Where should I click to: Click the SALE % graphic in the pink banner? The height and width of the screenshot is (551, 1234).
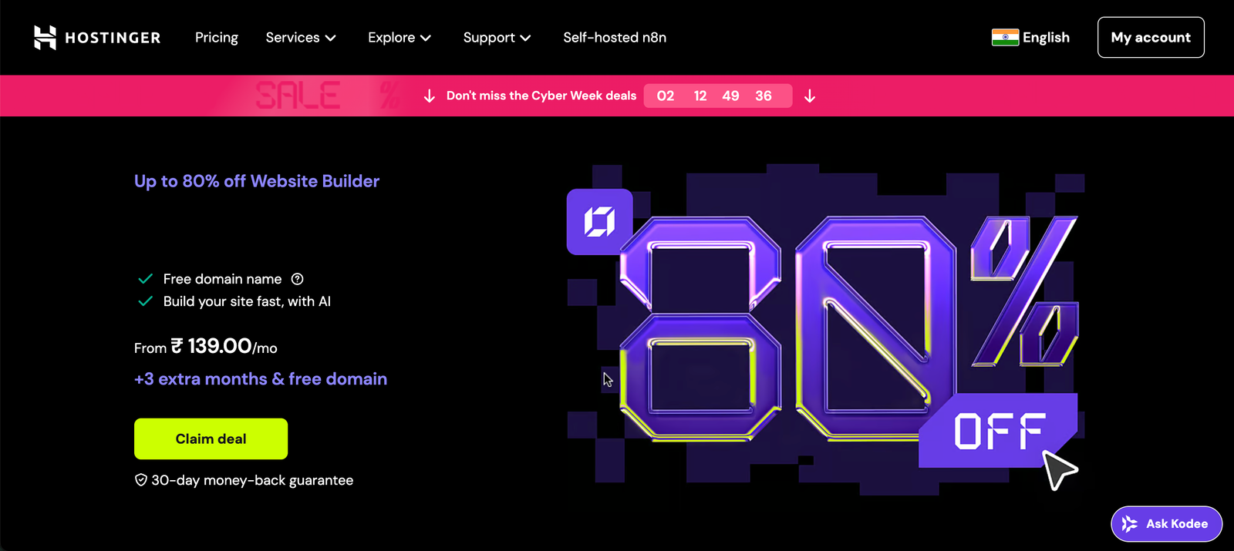pyautogui.click(x=328, y=96)
